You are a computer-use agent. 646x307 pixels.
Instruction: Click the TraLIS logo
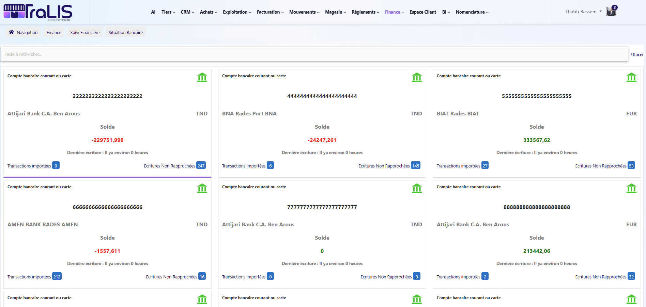[x=38, y=12]
